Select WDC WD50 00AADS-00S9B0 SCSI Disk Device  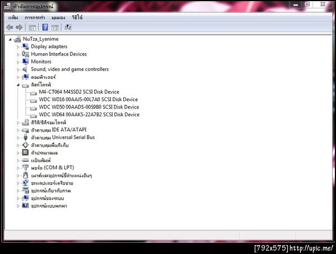(89, 107)
